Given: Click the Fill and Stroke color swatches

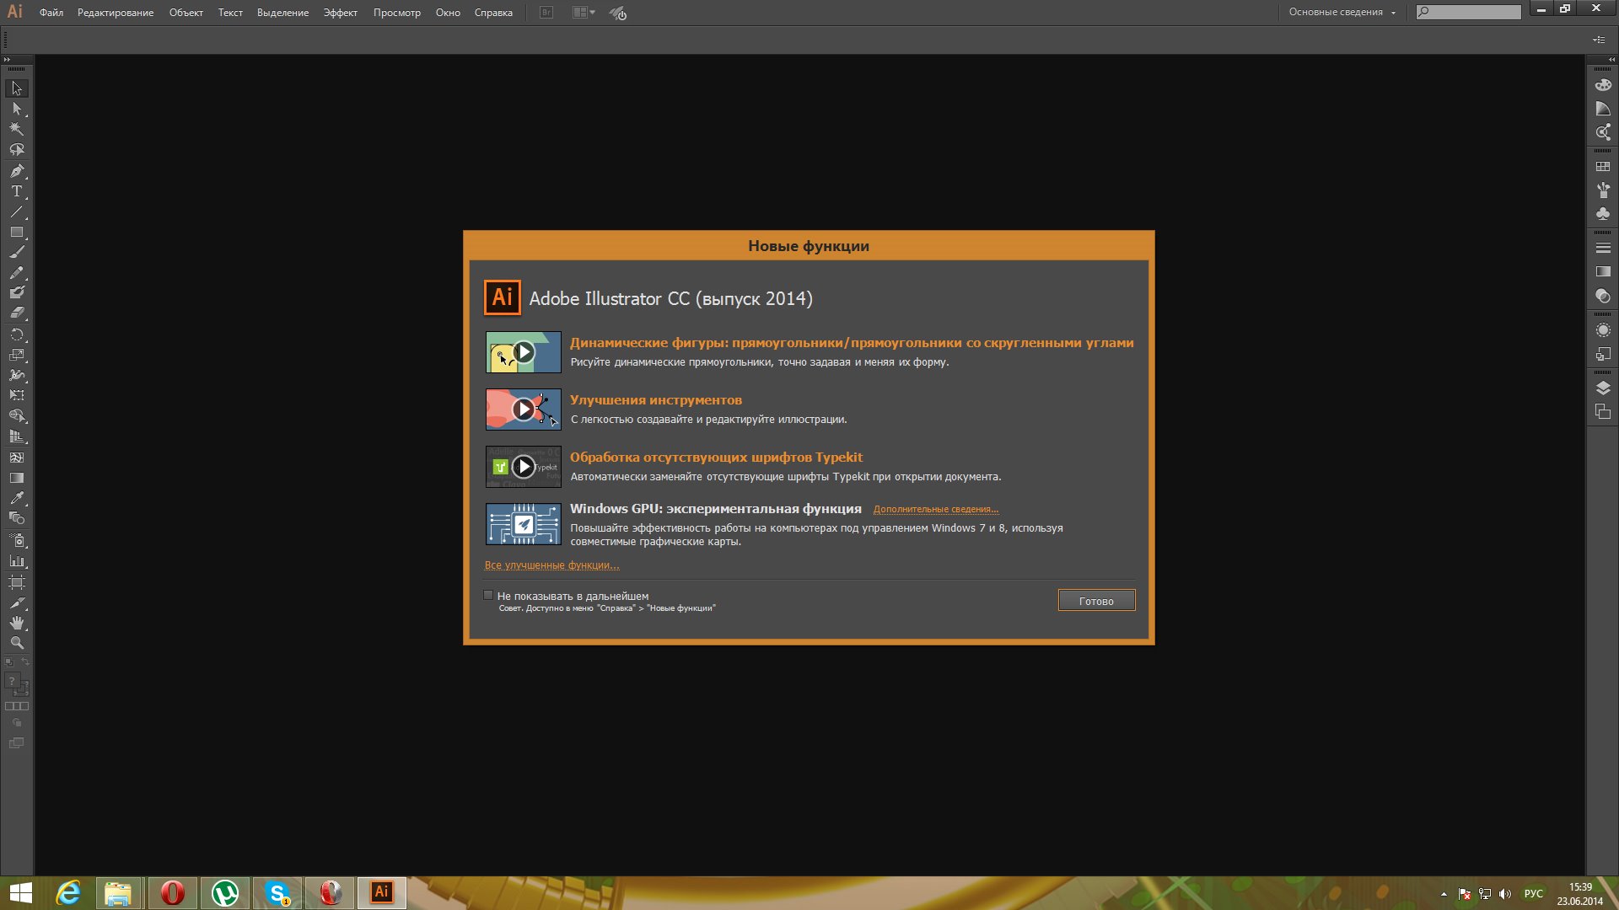Looking at the screenshot, I should (17, 685).
